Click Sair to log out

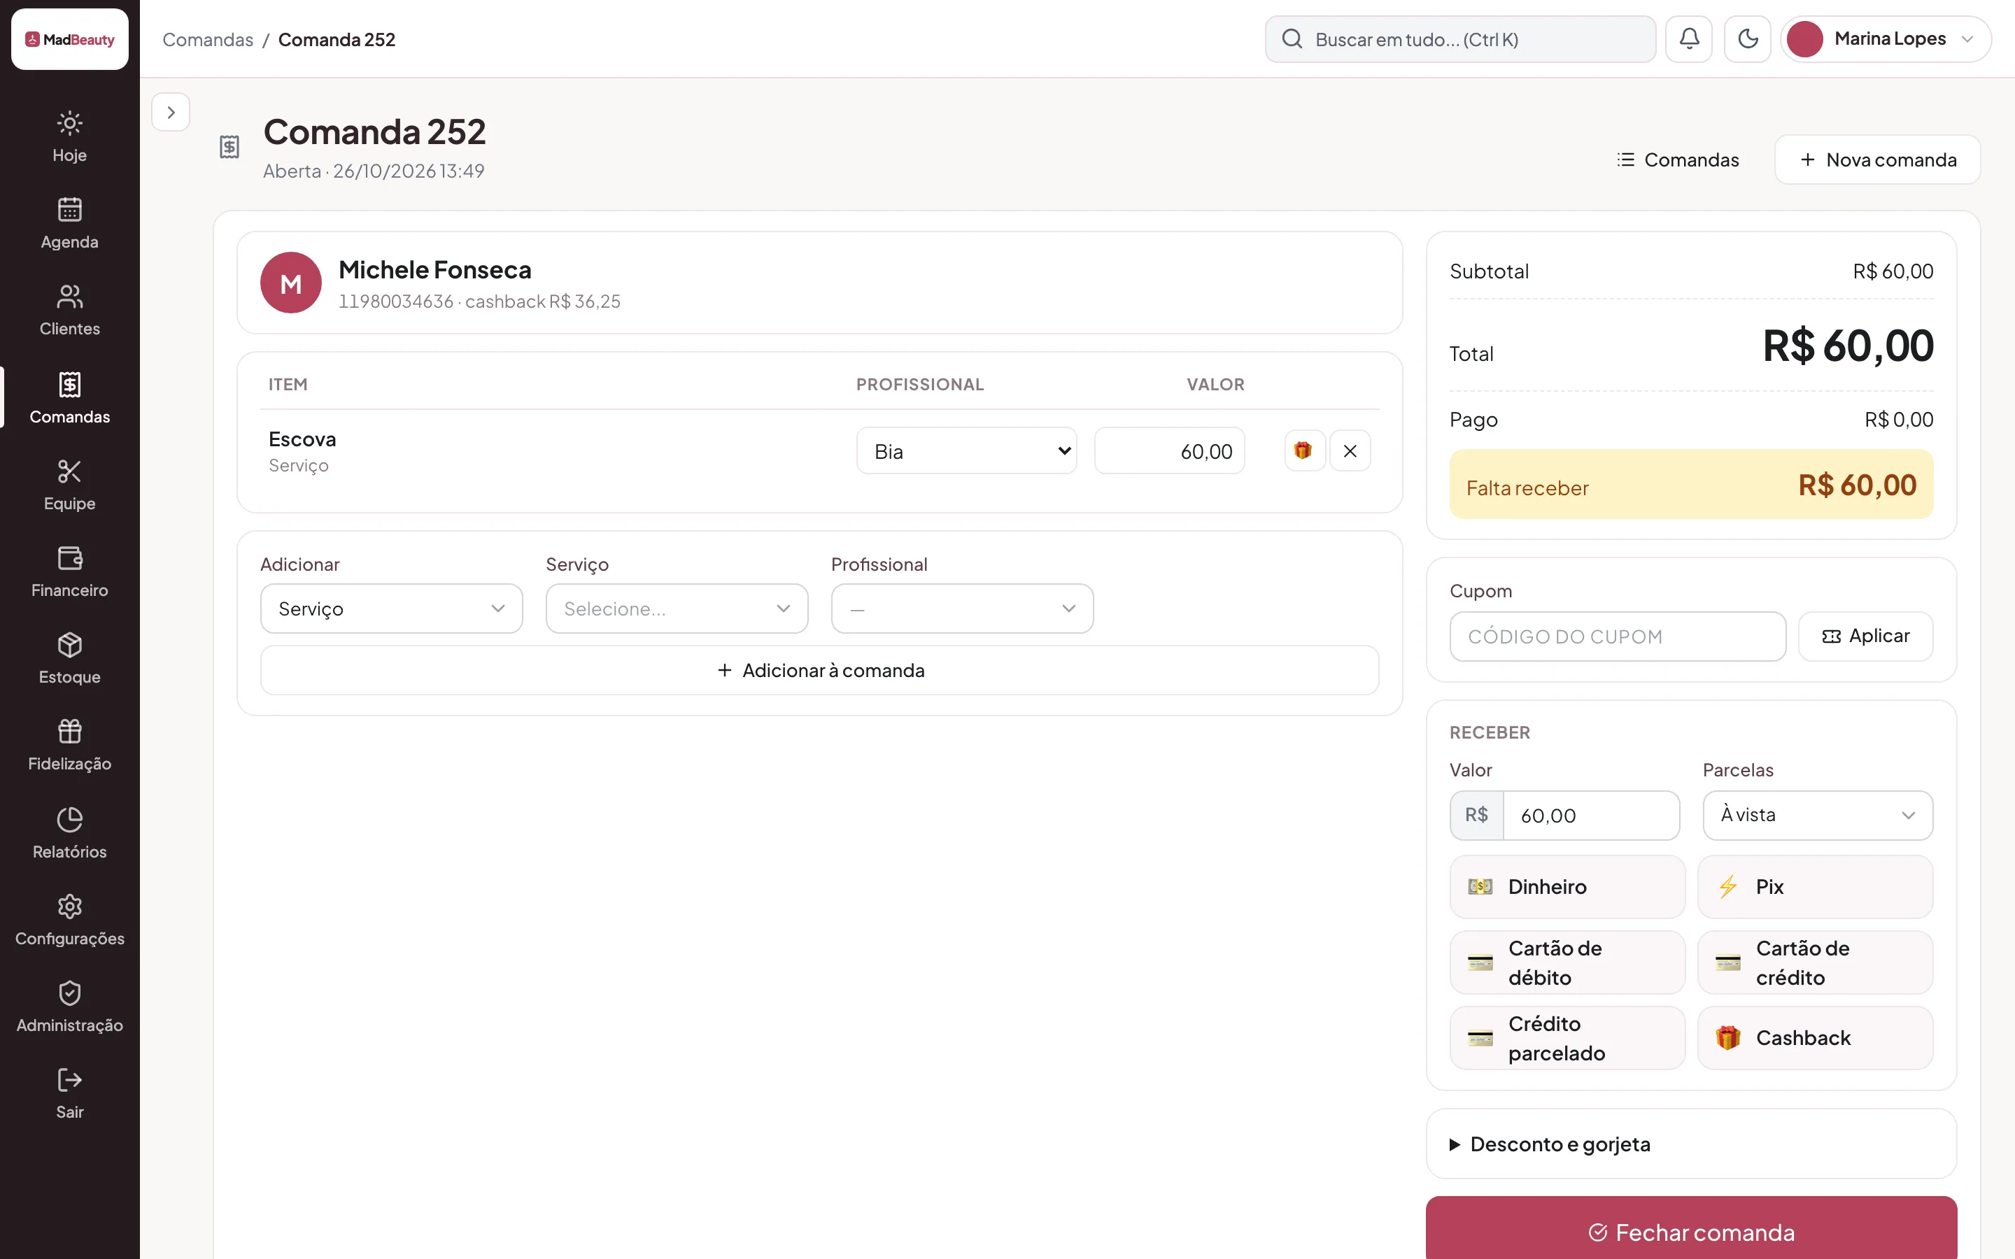70,1093
